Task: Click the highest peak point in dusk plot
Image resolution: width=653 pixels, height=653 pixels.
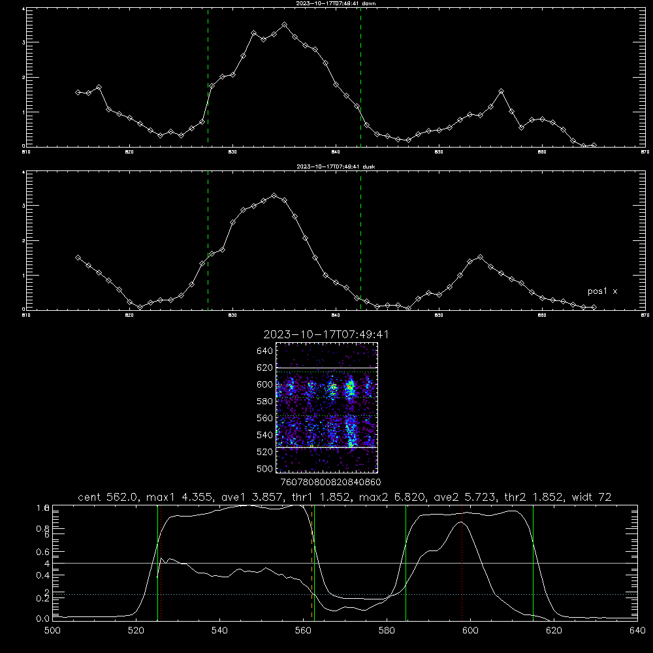Action: [274, 196]
